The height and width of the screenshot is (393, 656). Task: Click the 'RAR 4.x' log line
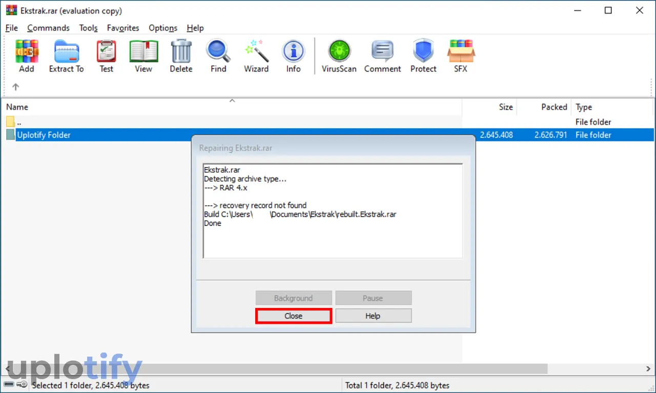[225, 188]
